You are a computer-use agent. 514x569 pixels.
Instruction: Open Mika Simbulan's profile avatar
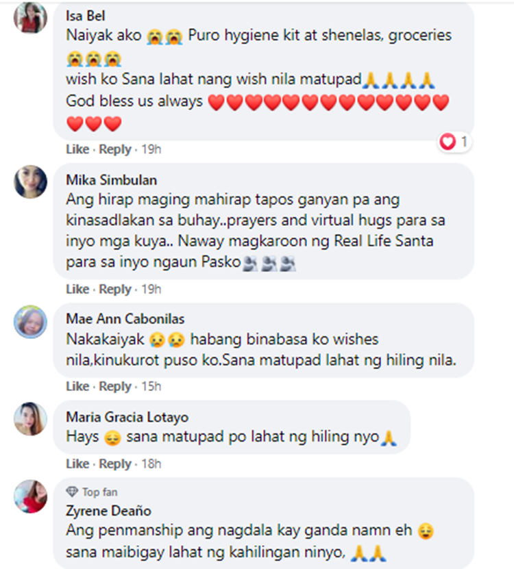pos(31,182)
